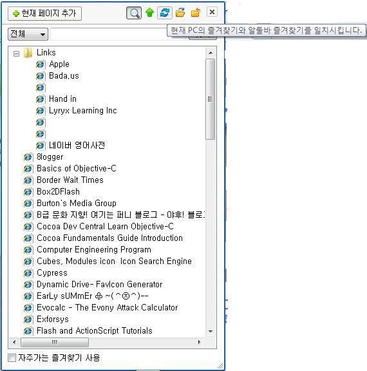
Task: Open the B급 문화 지향 blog bookmark
Action: click(120, 215)
